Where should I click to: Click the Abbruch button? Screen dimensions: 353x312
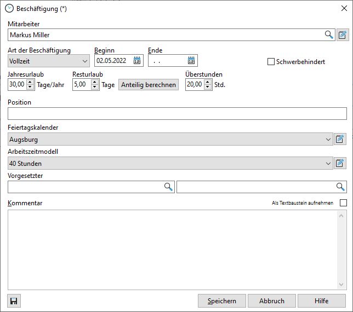272,301
